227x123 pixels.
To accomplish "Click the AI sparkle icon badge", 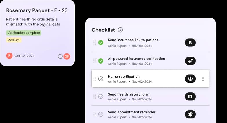I will [x=190, y=61].
